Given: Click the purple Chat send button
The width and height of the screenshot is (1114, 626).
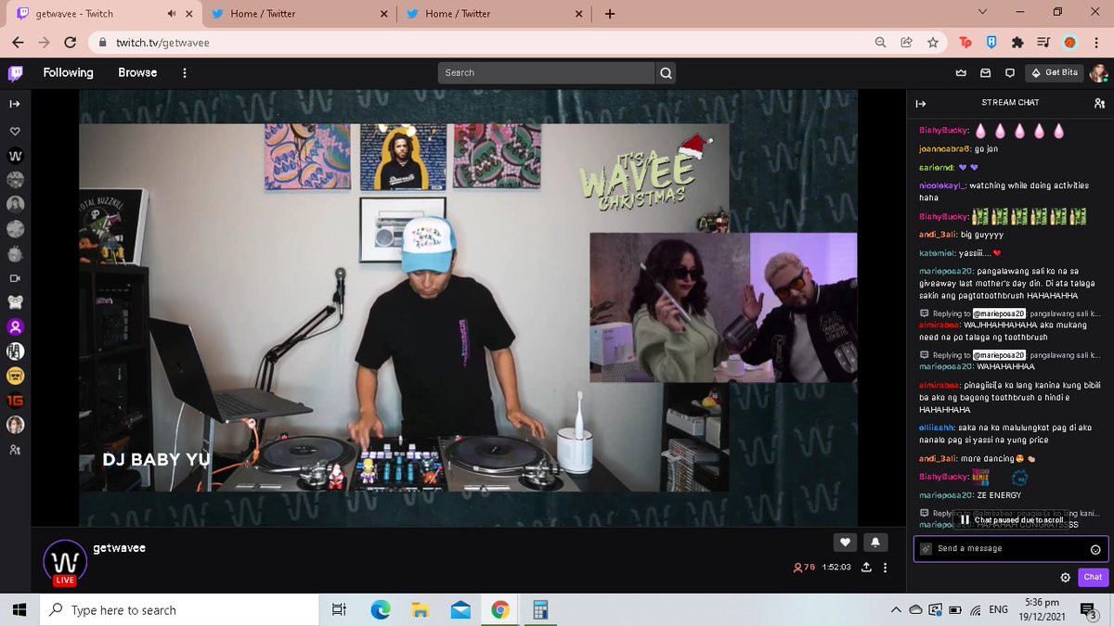Looking at the screenshot, I should click(1094, 577).
